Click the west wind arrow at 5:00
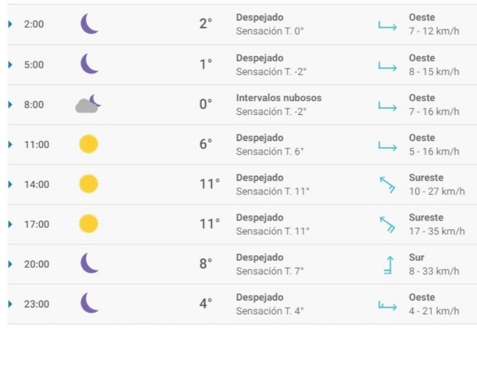 click(387, 66)
